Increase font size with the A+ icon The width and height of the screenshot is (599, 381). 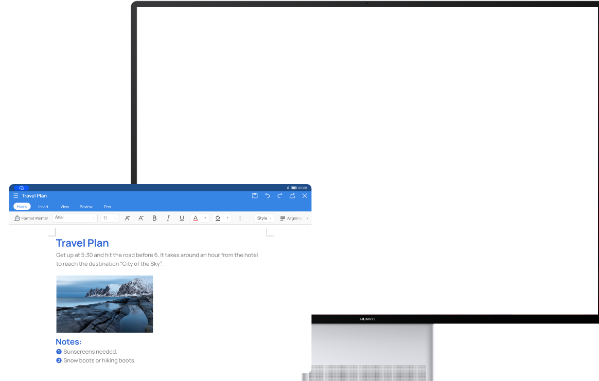coord(128,218)
